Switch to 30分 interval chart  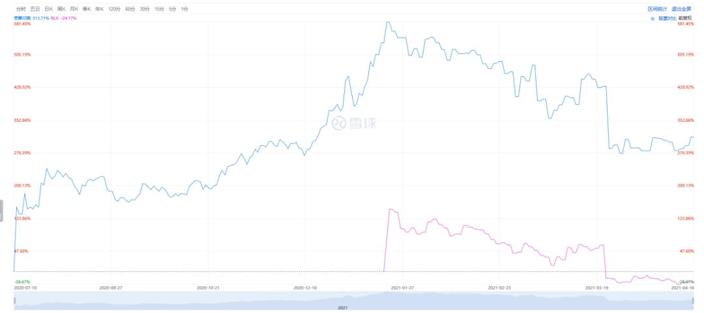point(145,9)
